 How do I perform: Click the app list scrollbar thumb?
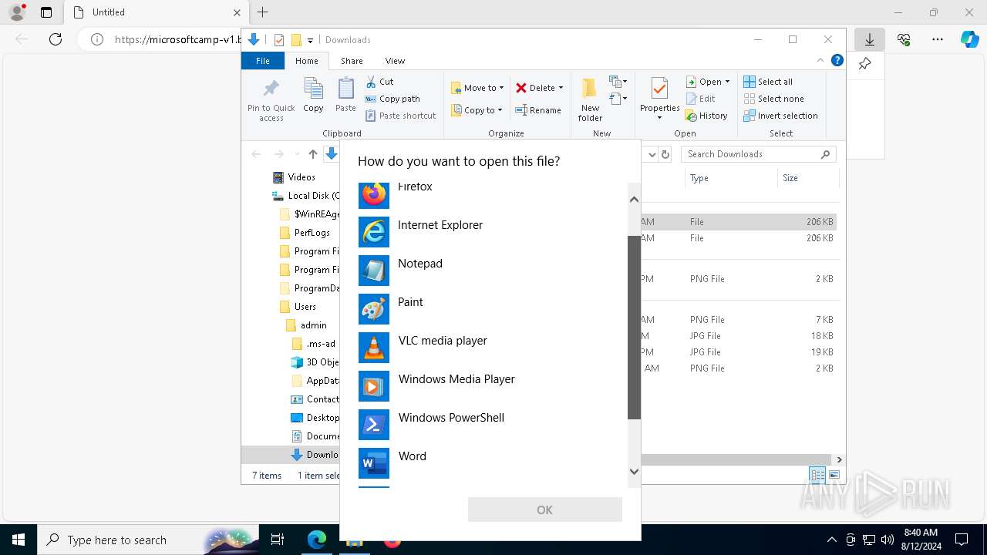pos(634,328)
